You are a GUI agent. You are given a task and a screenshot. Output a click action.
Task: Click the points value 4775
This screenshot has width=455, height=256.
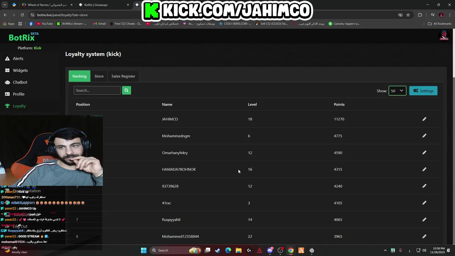click(x=338, y=136)
